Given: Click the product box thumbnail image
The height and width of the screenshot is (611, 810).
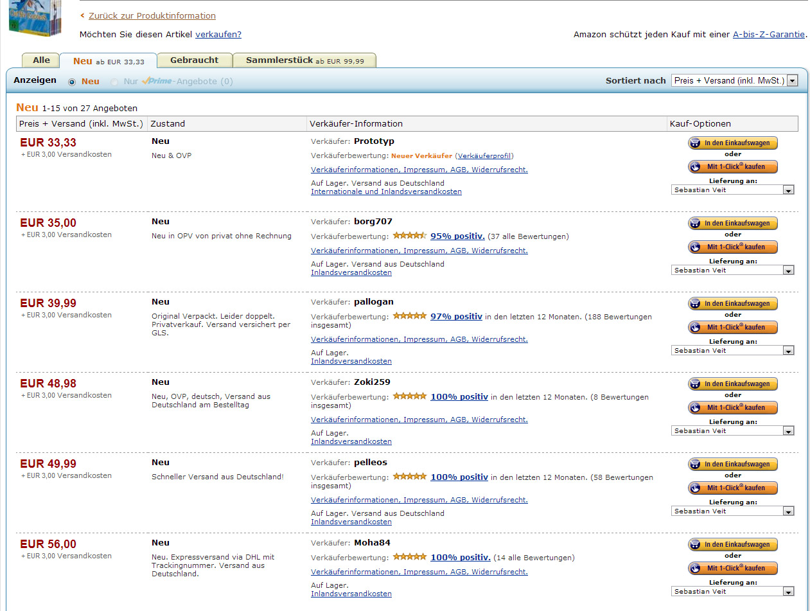Looking at the screenshot, I should tap(35, 18).
